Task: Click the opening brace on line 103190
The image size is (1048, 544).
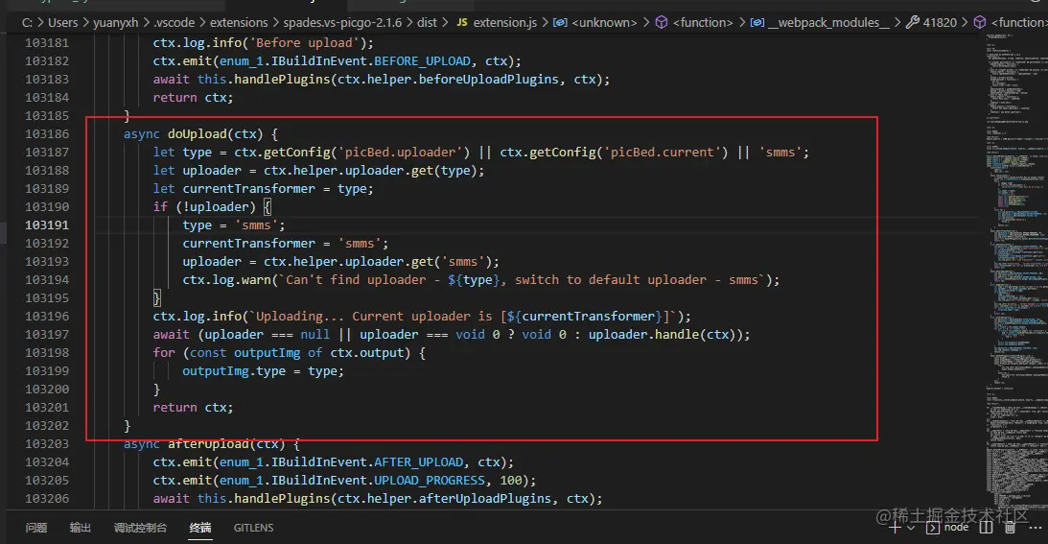Action: point(268,207)
